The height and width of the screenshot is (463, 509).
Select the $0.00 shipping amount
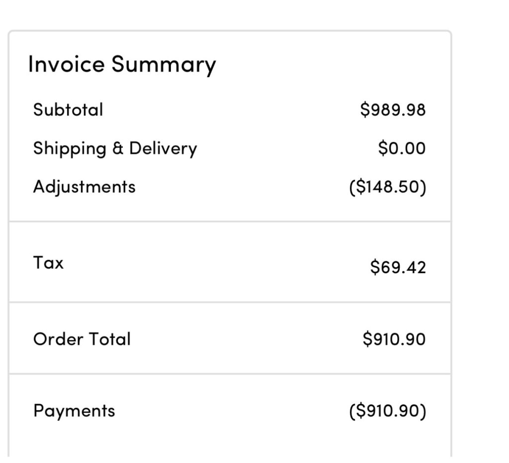point(402,149)
